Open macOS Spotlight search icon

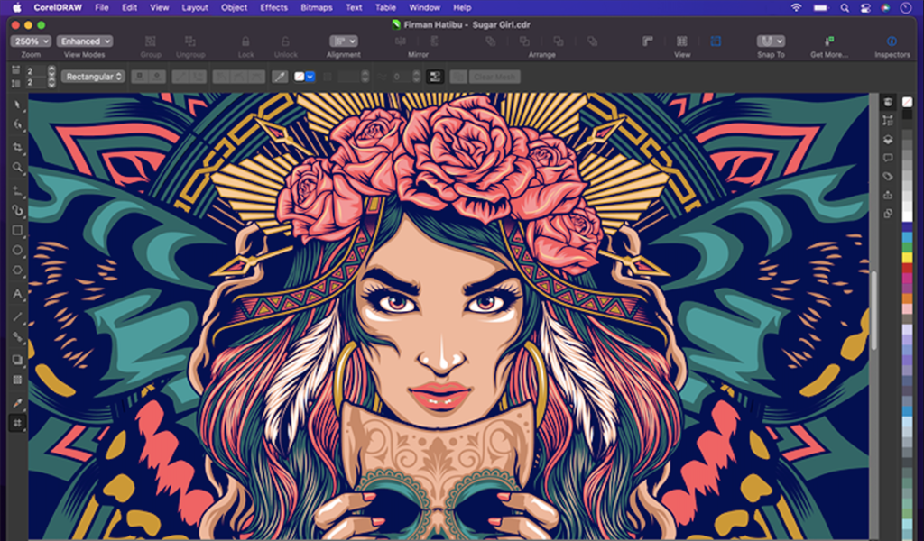point(845,7)
